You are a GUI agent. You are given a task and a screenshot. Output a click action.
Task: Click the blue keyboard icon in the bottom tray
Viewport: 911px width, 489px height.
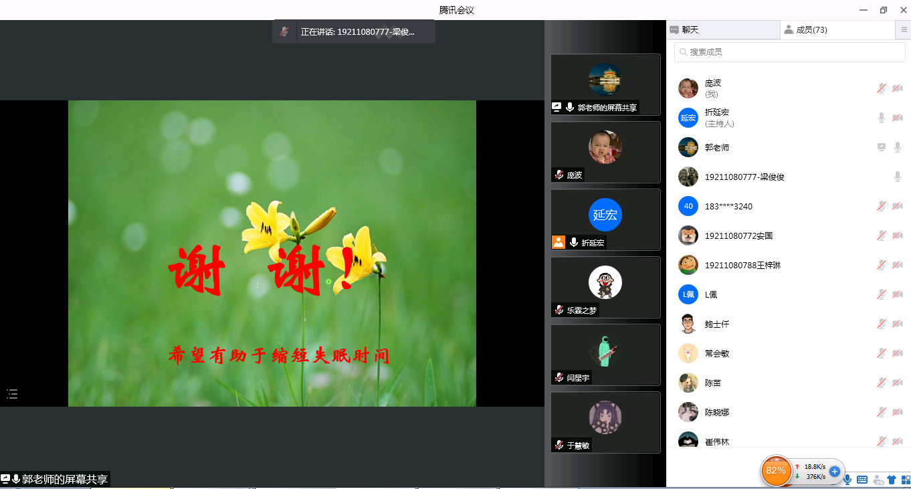(862, 480)
